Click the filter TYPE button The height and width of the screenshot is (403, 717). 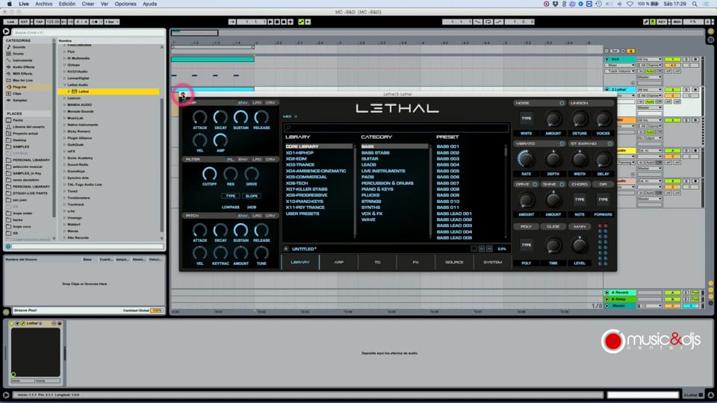(231, 196)
